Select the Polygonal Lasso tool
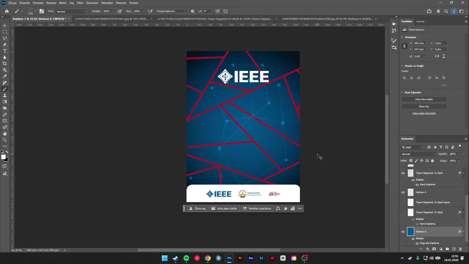This screenshot has height=264, width=469. pos(5,38)
